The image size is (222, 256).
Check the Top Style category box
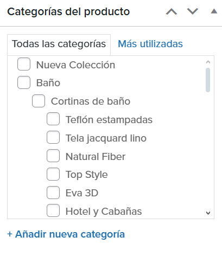(x=53, y=174)
